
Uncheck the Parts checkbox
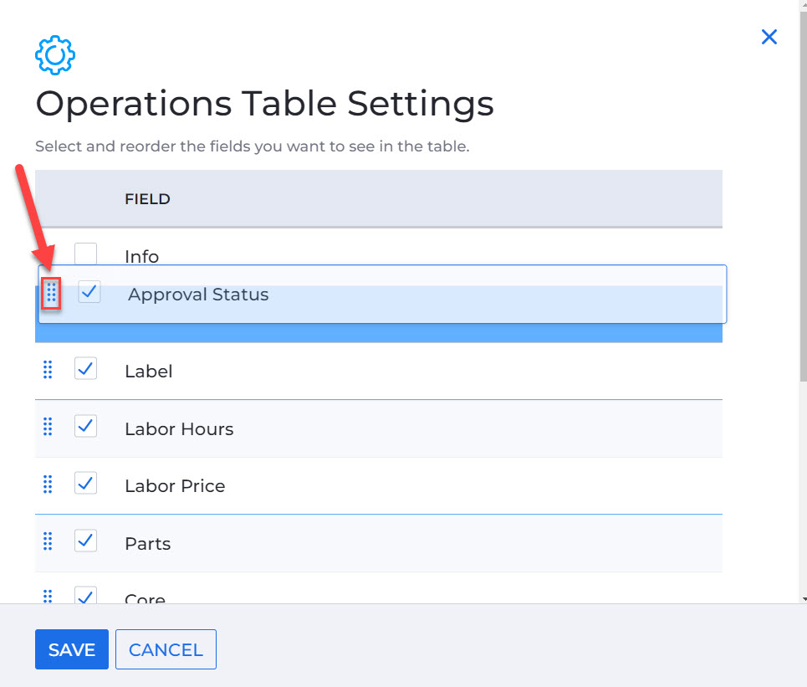[84, 540]
